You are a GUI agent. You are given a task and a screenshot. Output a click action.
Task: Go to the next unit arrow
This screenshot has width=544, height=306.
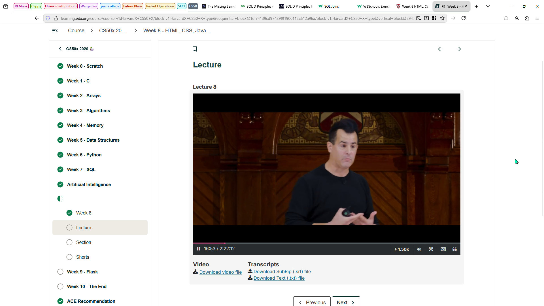coord(459,49)
